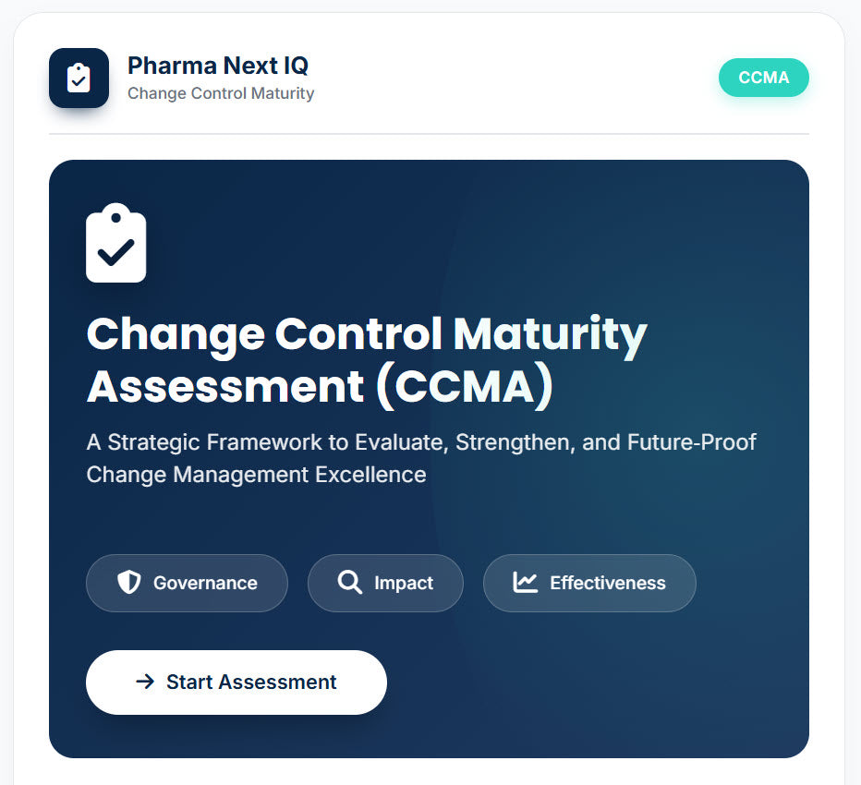Click the line chart icon beside Effectiveness
The height and width of the screenshot is (785, 861).
(524, 583)
